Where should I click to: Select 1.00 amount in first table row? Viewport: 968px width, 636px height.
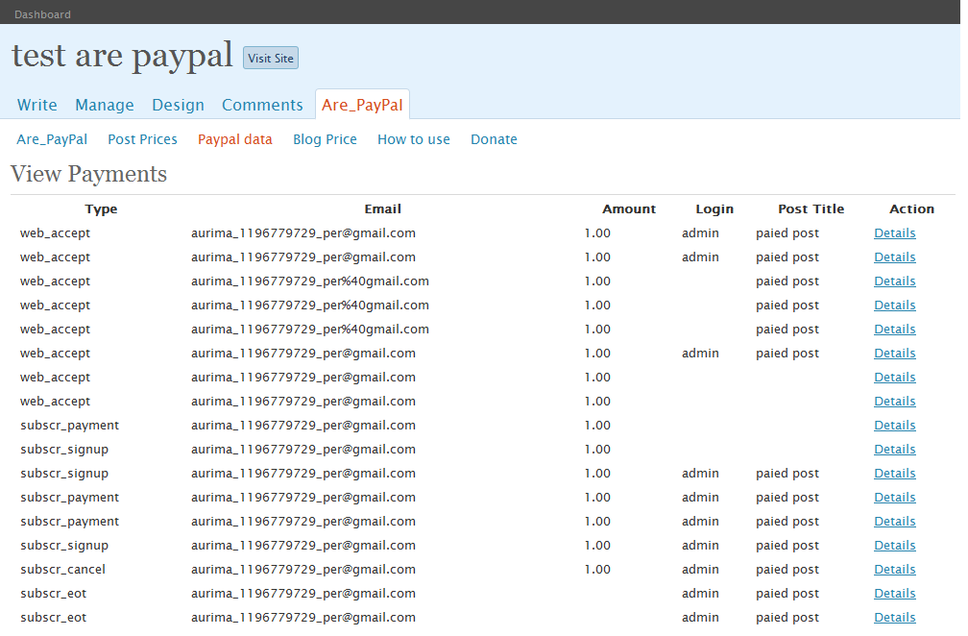click(597, 233)
